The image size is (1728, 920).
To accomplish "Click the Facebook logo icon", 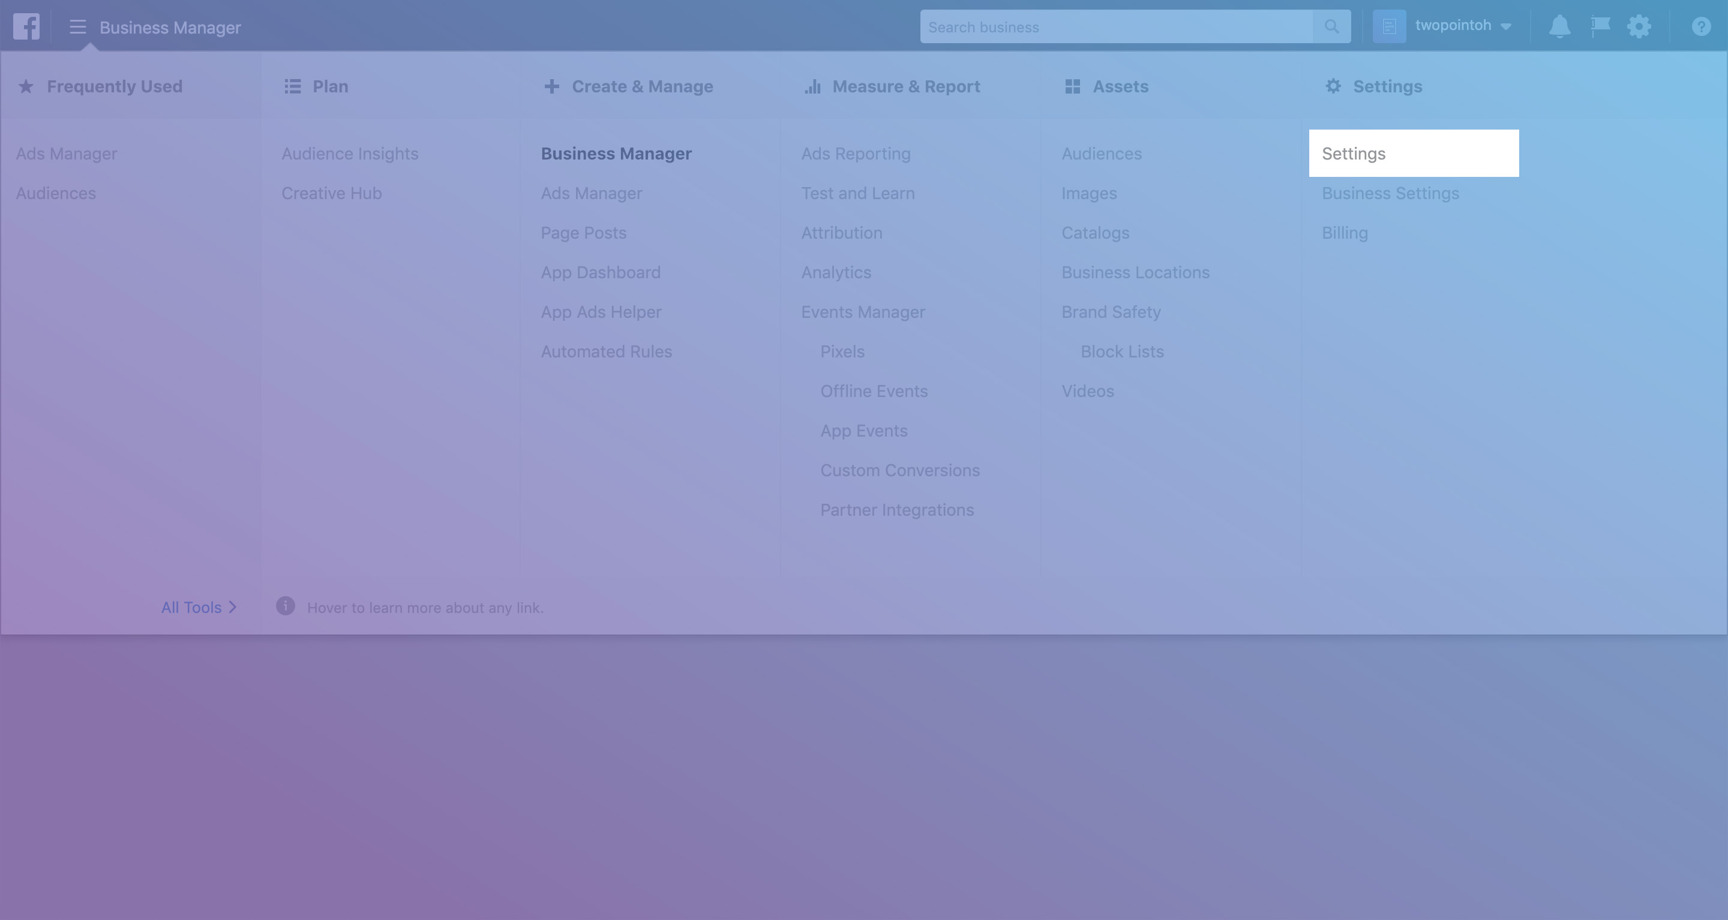I will click(x=26, y=27).
